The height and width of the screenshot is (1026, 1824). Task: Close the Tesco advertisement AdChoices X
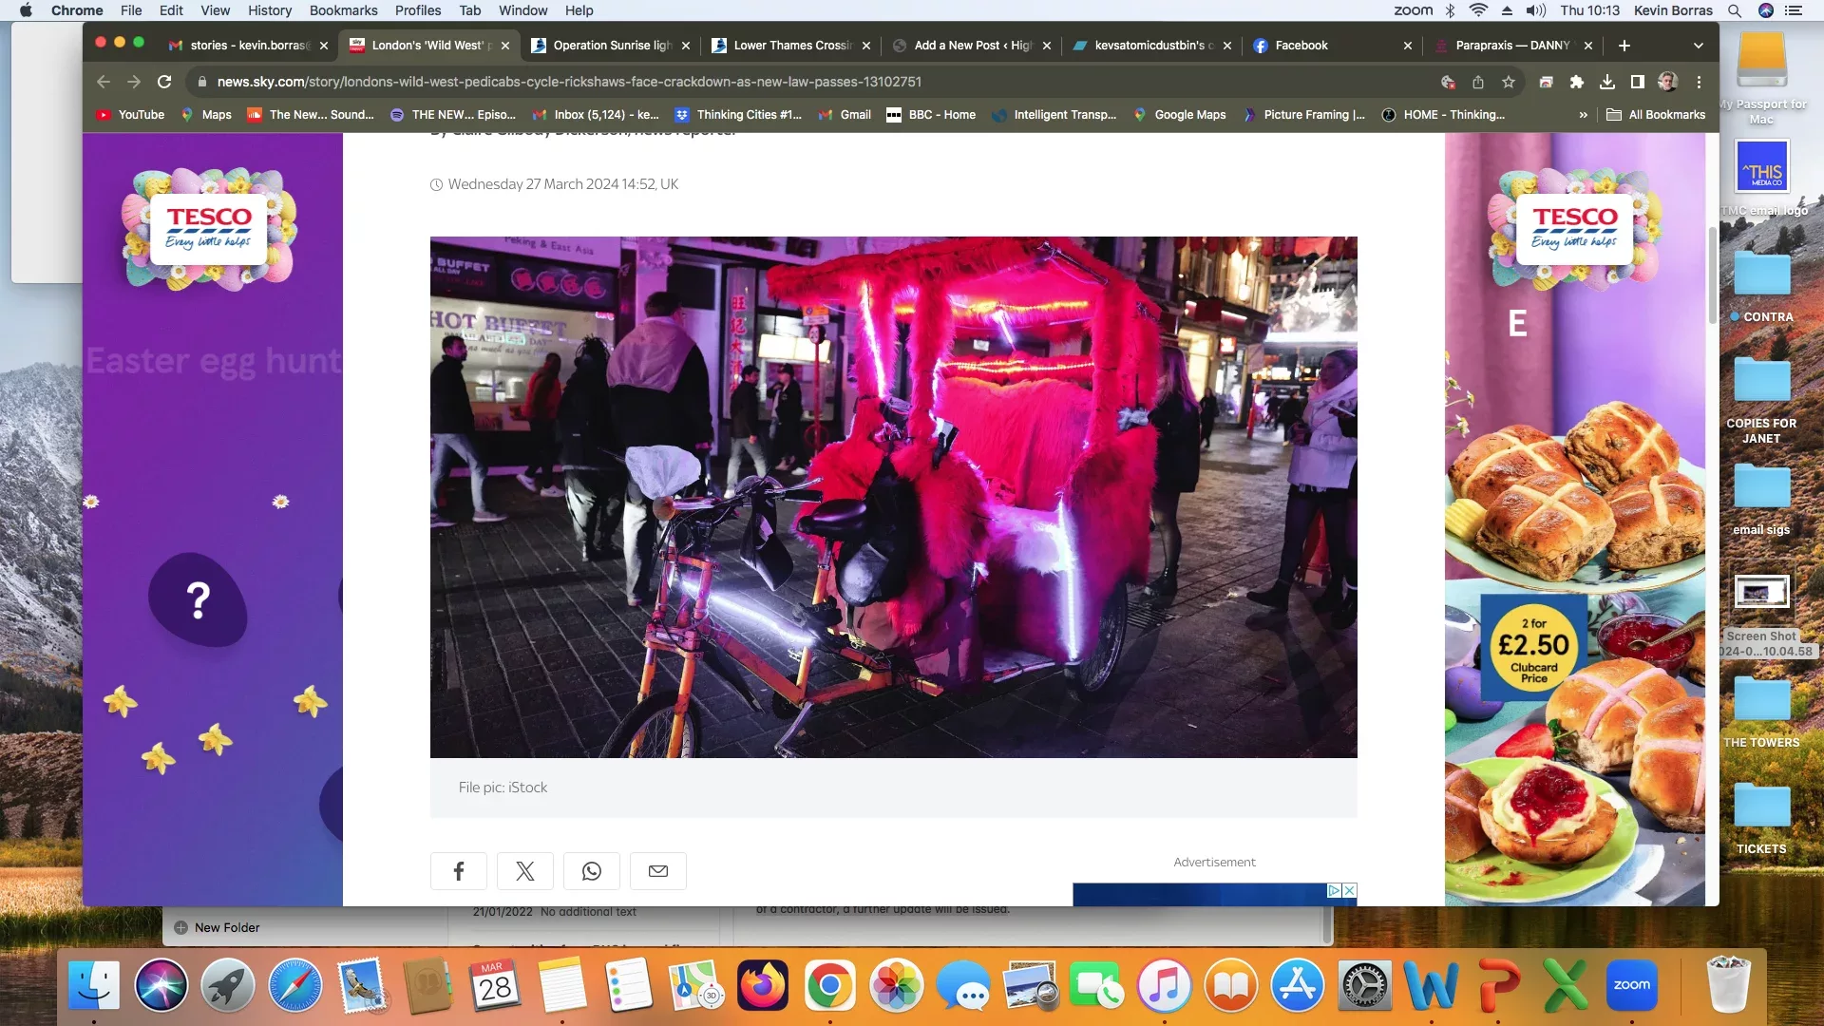(1349, 890)
